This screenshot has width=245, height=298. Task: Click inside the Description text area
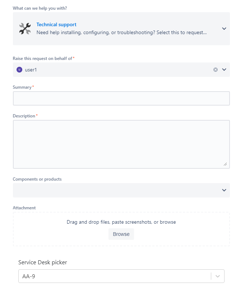tap(121, 144)
